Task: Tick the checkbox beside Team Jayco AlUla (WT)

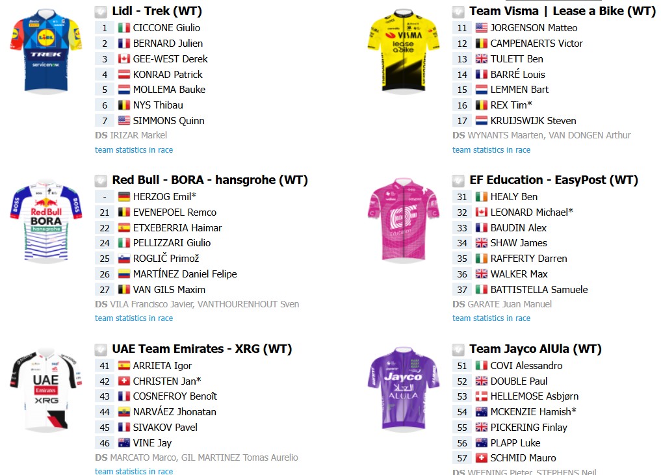Action: tap(458, 350)
